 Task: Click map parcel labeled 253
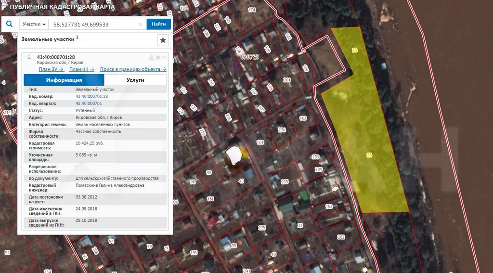click(x=315, y=157)
